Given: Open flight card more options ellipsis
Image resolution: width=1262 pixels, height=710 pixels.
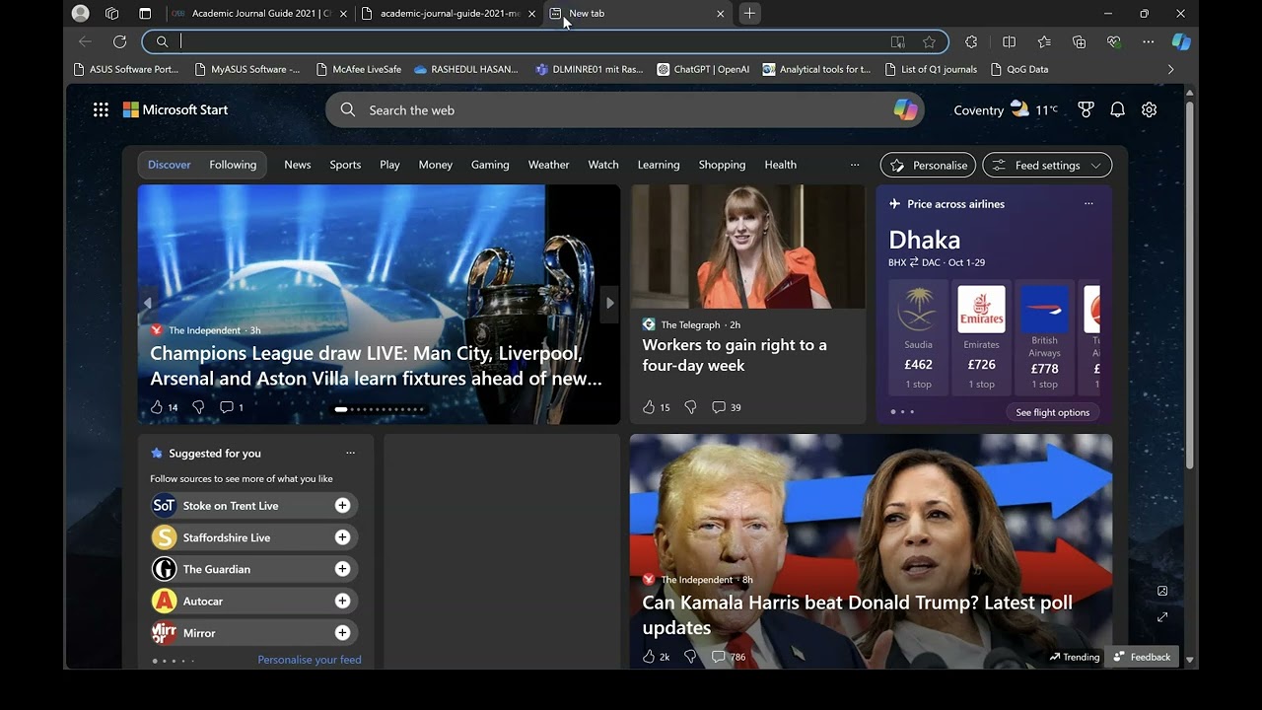Looking at the screenshot, I should [x=1088, y=203].
